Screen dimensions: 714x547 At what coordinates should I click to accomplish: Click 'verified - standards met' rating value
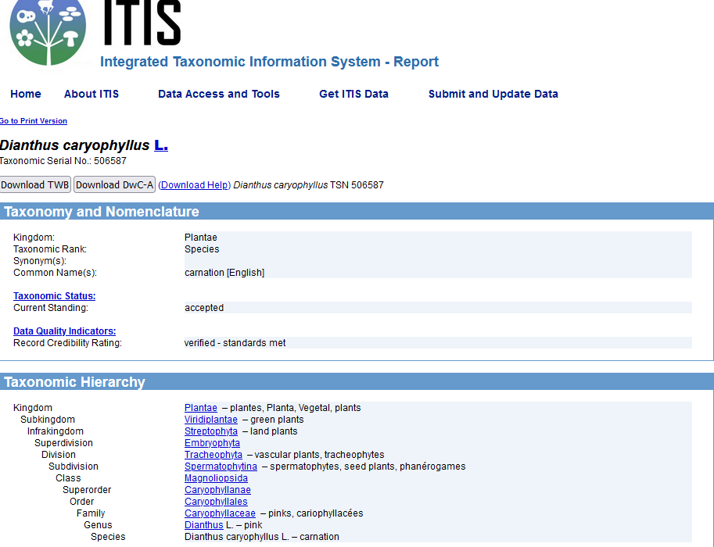point(235,343)
